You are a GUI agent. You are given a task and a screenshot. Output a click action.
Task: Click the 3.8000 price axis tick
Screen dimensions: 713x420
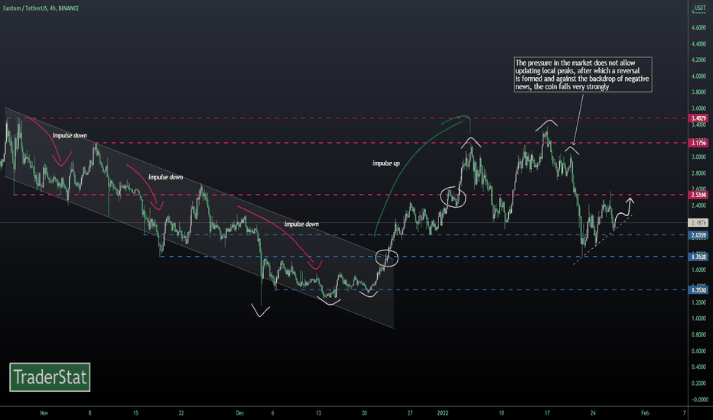(x=699, y=92)
